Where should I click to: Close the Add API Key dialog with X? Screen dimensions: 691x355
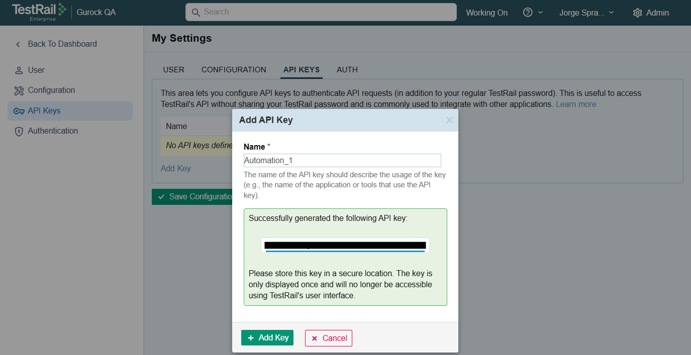[x=450, y=120]
